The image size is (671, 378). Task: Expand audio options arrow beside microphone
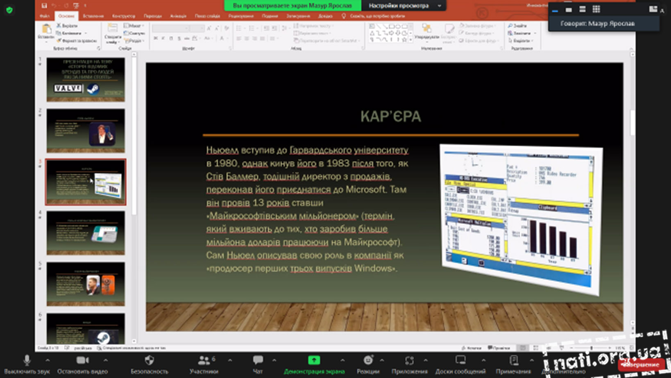[48, 360]
